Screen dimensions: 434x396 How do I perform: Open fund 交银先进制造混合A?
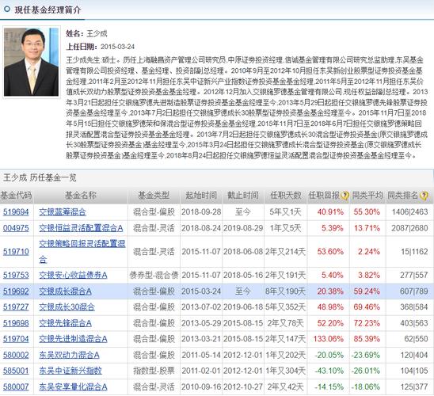pos(73,339)
